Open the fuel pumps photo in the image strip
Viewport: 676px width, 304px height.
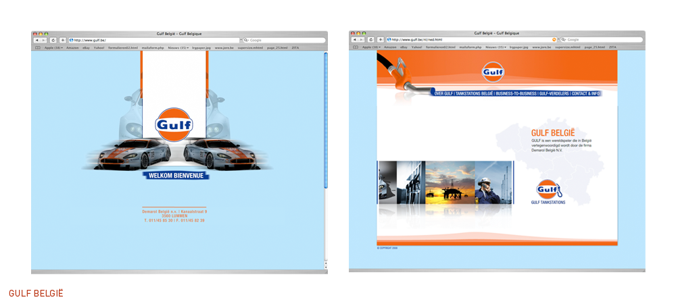(411, 182)
